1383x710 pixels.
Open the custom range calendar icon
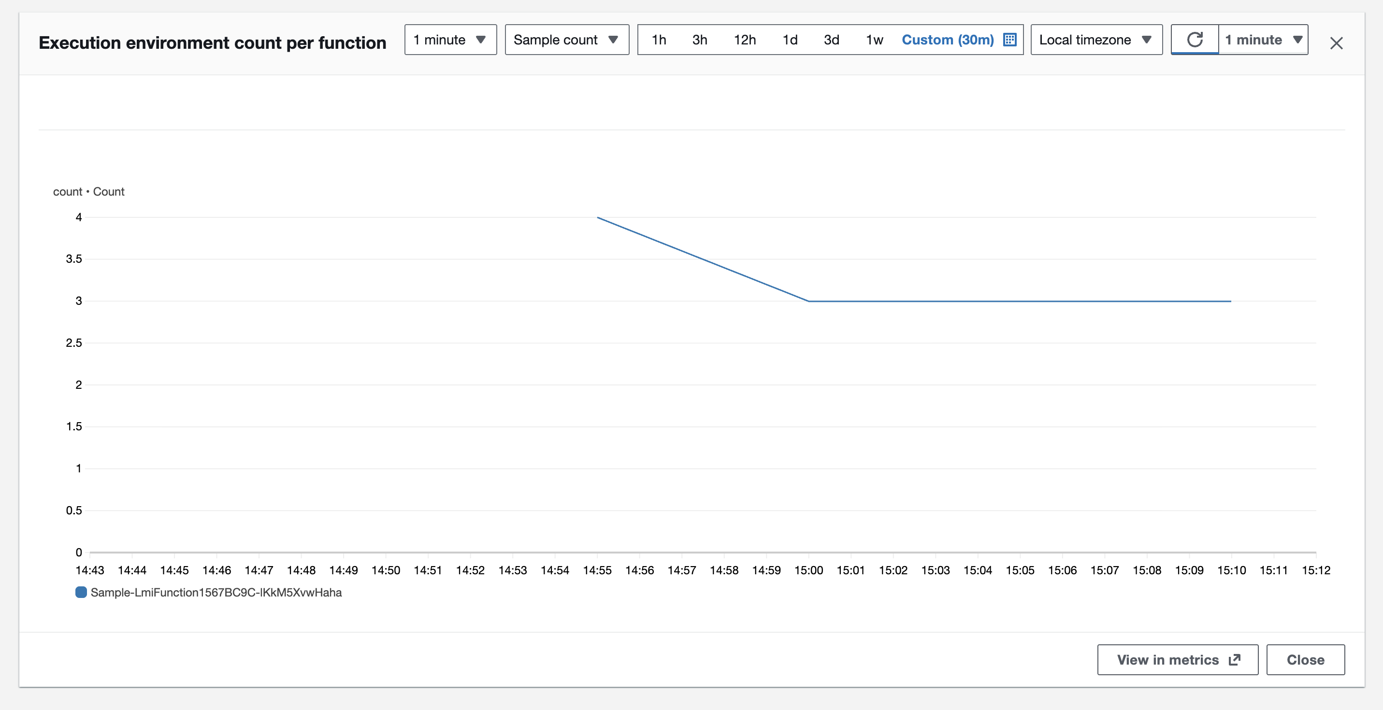1010,40
